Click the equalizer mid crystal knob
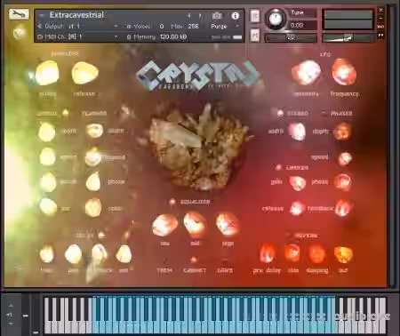 pyautogui.click(x=195, y=224)
